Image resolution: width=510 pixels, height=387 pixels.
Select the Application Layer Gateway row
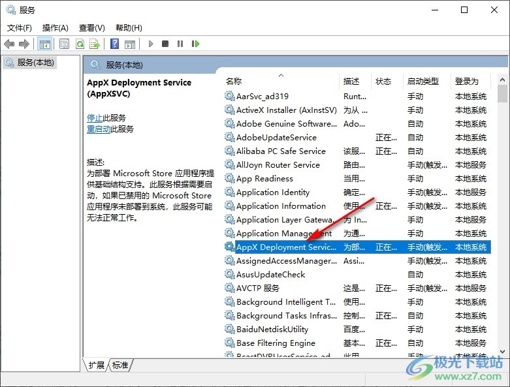pyautogui.click(x=357, y=220)
